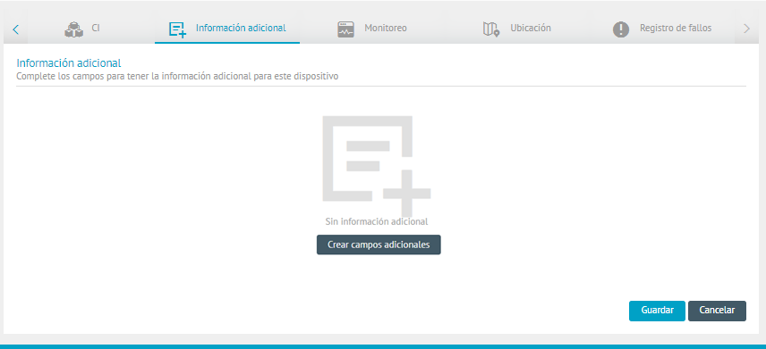The width and height of the screenshot is (766, 349).
Task: Click the Información adicional tab icon
Action: click(177, 29)
